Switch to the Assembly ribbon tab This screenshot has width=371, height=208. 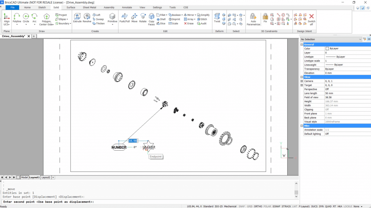coord(109,7)
